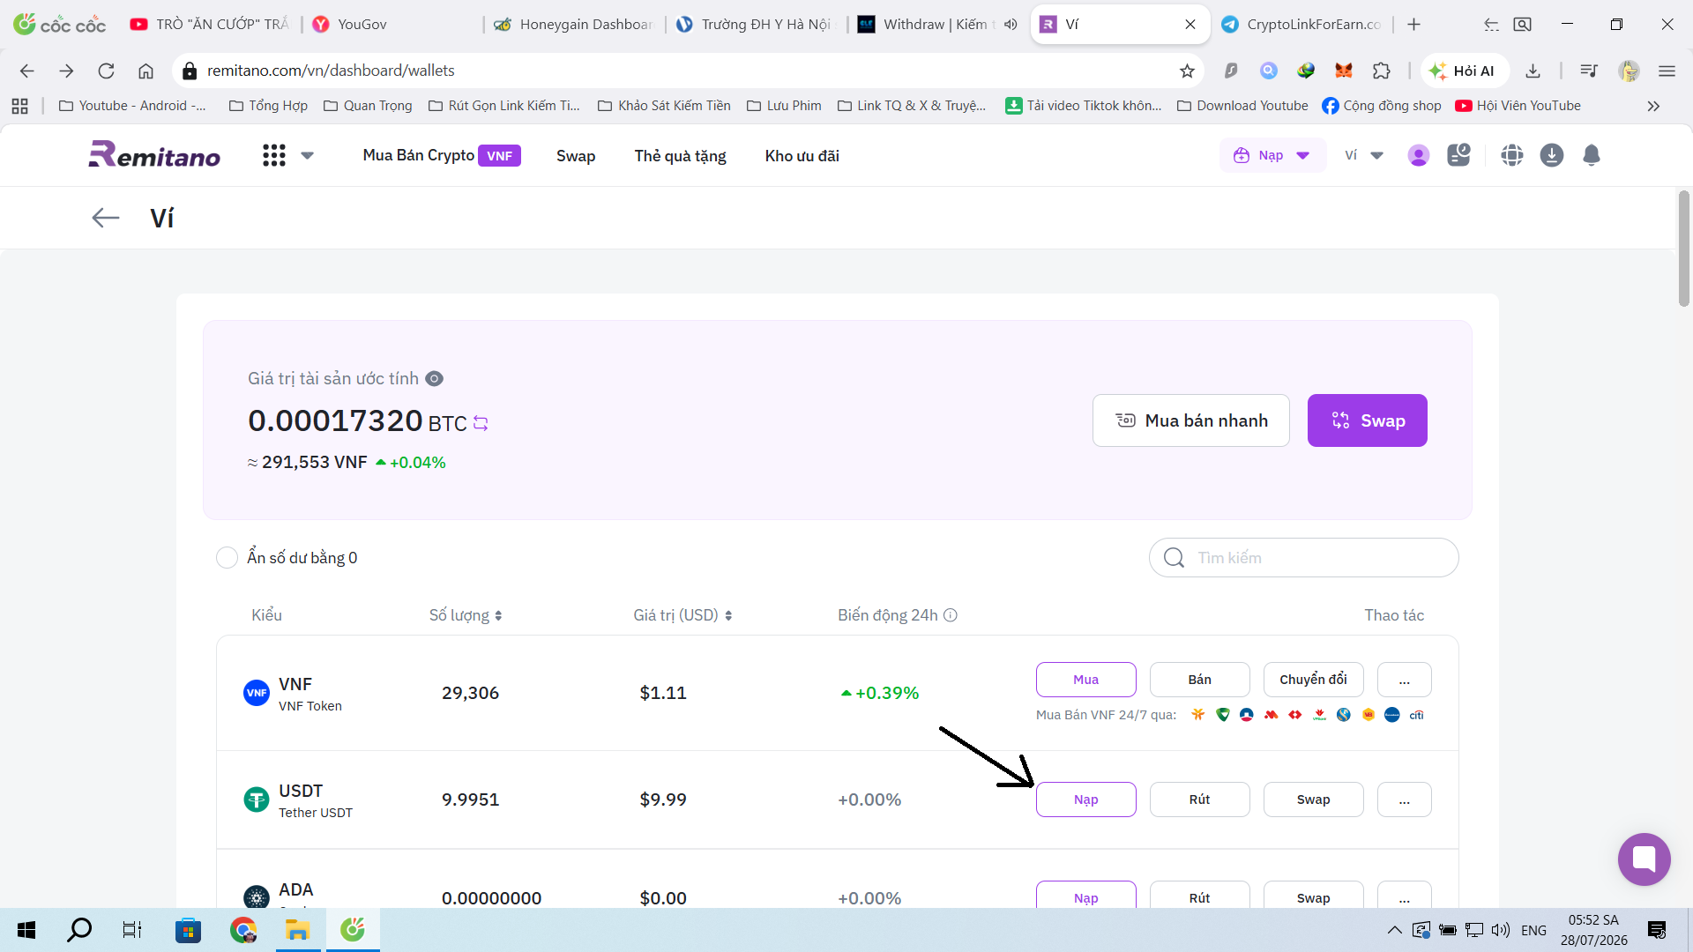Open Thẻ quà tặng menu
The image size is (1693, 952).
[680, 155]
